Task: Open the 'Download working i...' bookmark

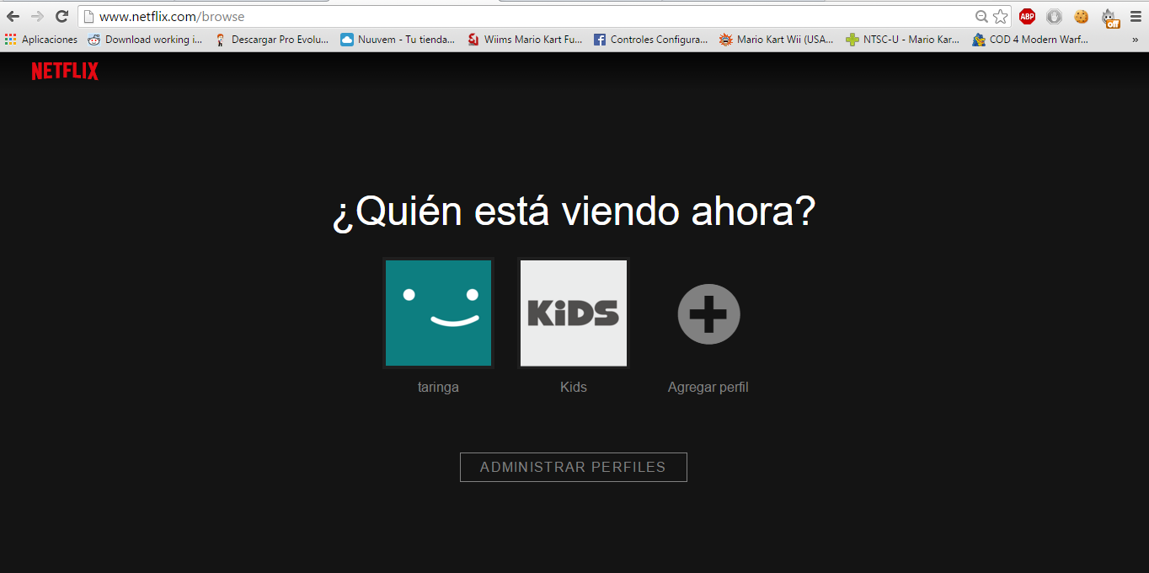Action: coord(145,40)
